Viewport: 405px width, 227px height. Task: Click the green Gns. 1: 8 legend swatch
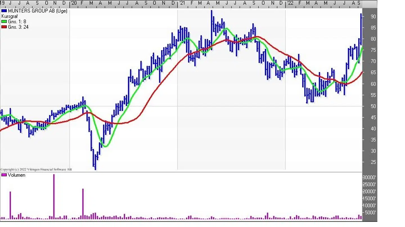pos(4,22)
